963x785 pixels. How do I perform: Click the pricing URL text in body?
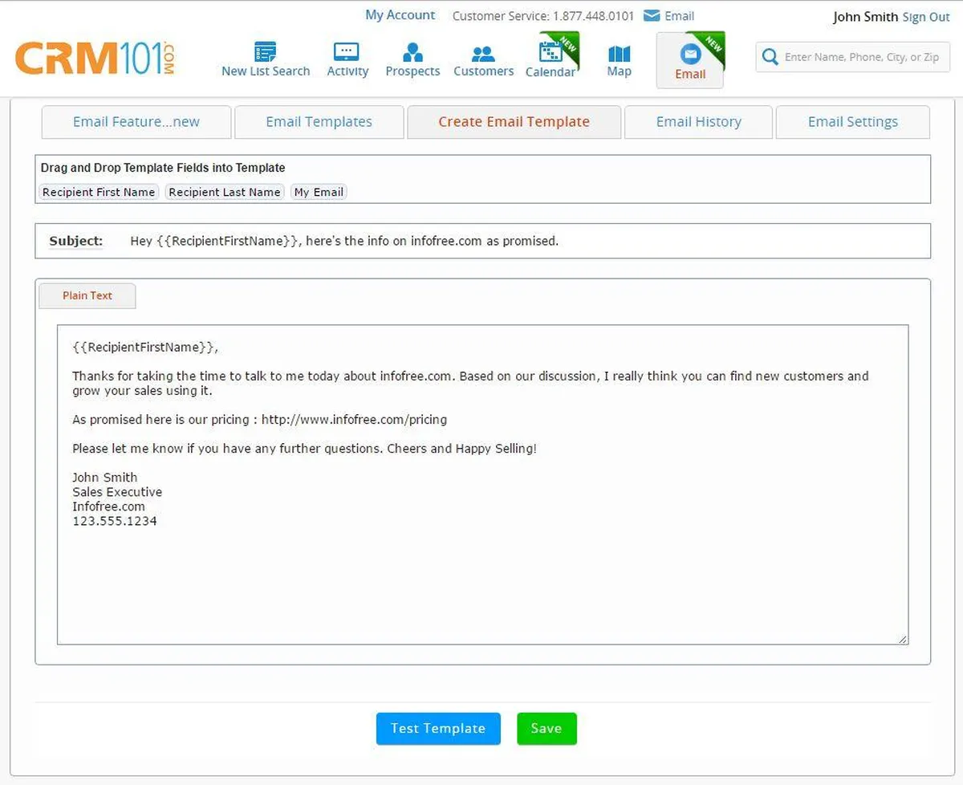[354, 419]
